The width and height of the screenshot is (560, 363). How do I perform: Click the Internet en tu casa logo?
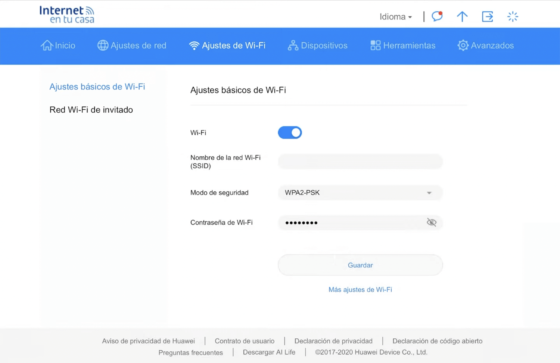pos(67,15)
